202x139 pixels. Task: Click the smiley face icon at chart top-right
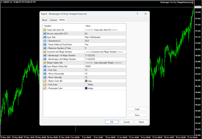(x=193, y=2)
